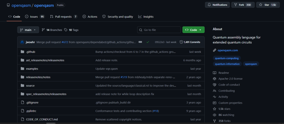Open the .pylintrc file
The image size is (284, 124).
31,111
